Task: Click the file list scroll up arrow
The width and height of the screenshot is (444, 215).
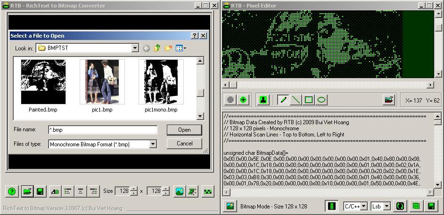Action: point(200,61)
